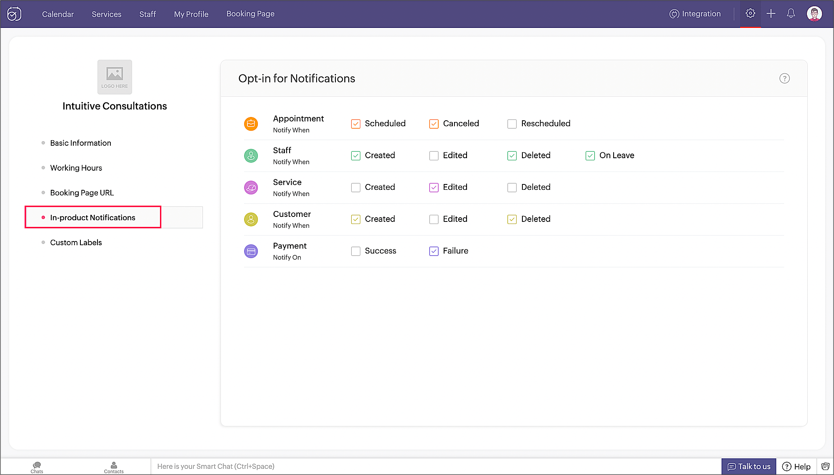This screenshot has height=475, width=834.
Task: Click the Talk to us button
Action: click(749, 466)
